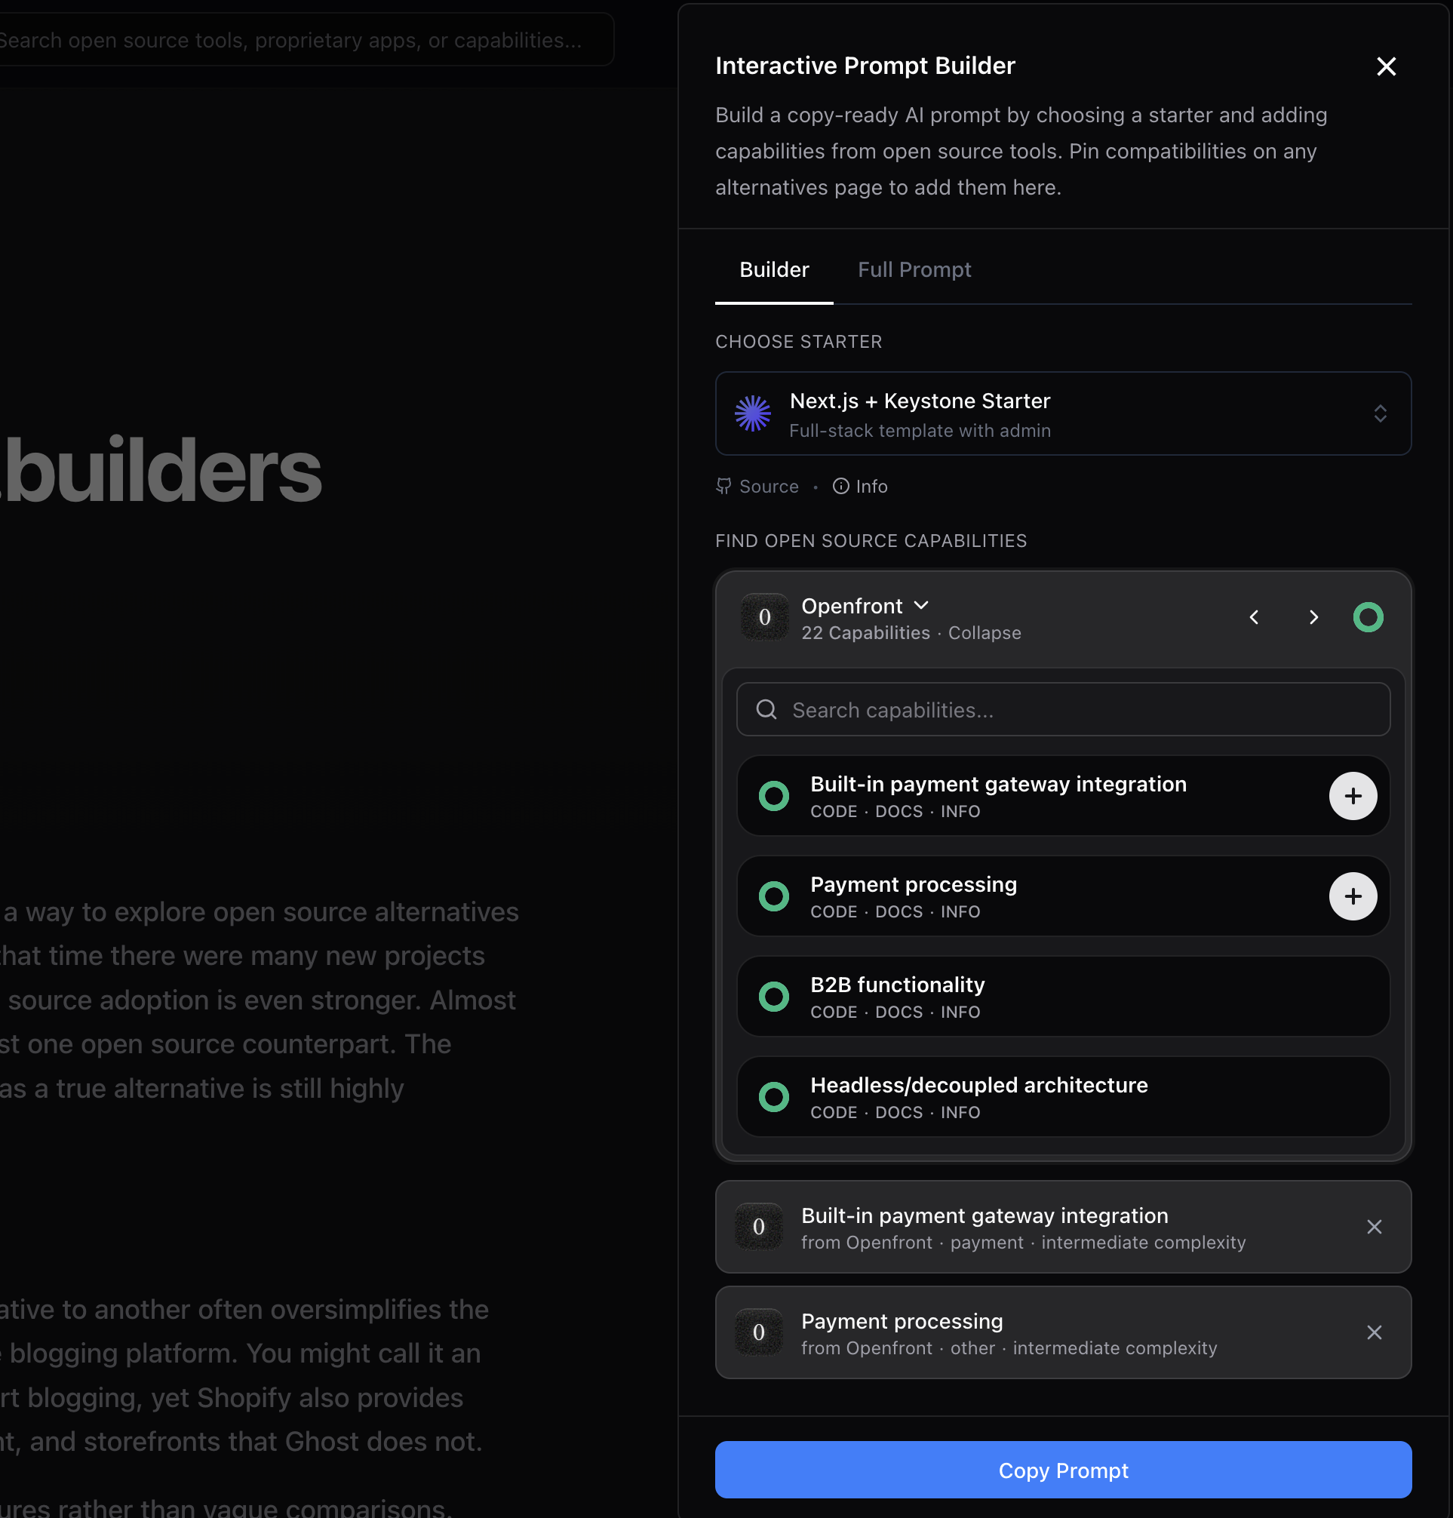This screenshot has height=1518, width=1453.
Task: Select the Builder tab
Action: [774, 269]
